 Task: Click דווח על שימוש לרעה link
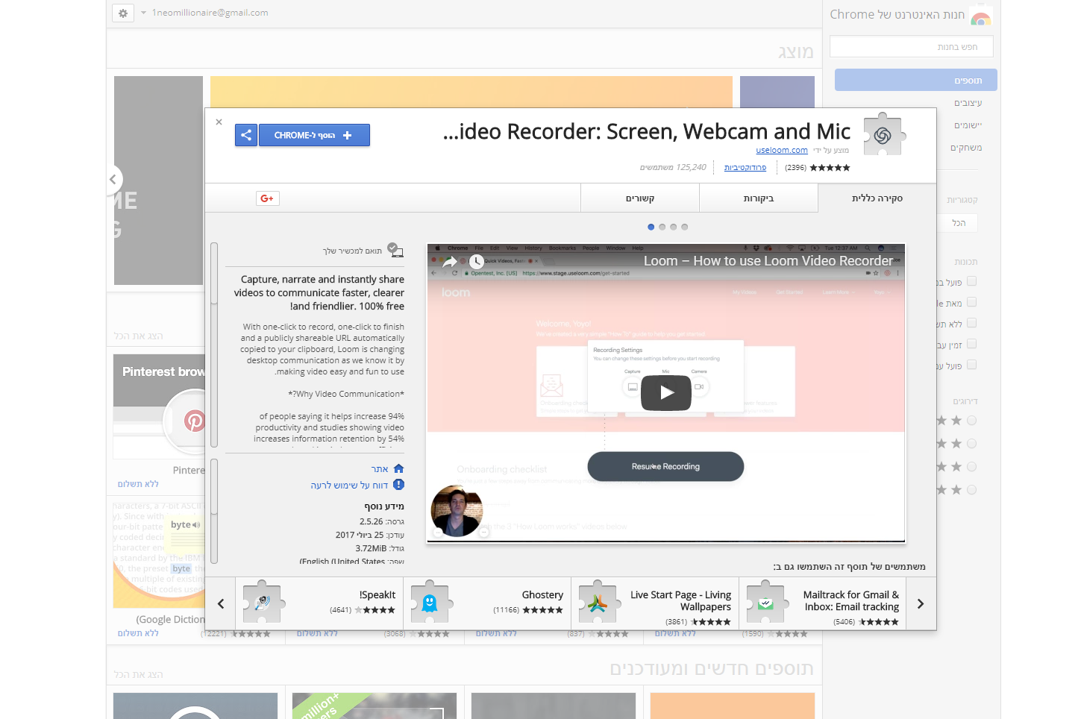(x=349, y=485)
